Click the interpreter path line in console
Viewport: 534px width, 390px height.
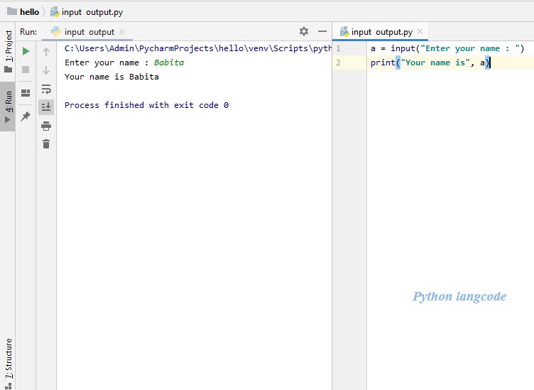point(198,48)
